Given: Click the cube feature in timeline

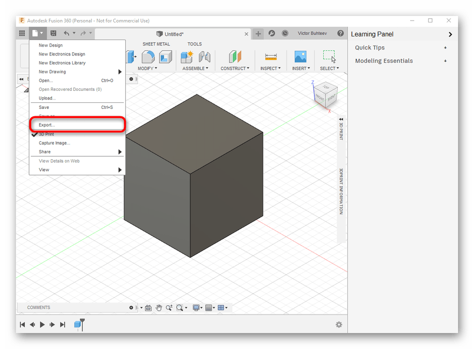Looking at the screenshot, I should 77,325.
